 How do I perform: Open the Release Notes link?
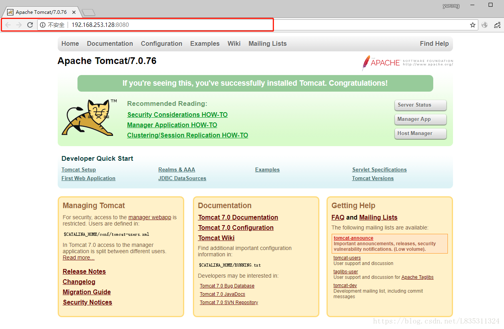pyautogui.click(x=84, y=271)
